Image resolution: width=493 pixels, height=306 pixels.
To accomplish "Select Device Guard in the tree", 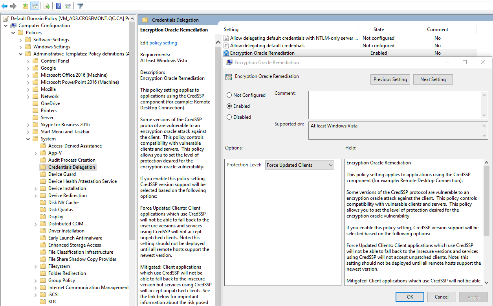I will 62,174.
